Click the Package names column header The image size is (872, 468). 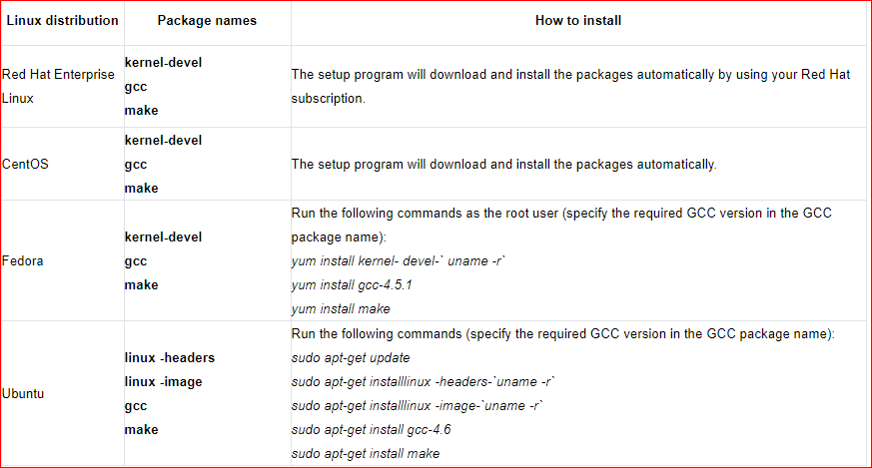pos(207,21)
